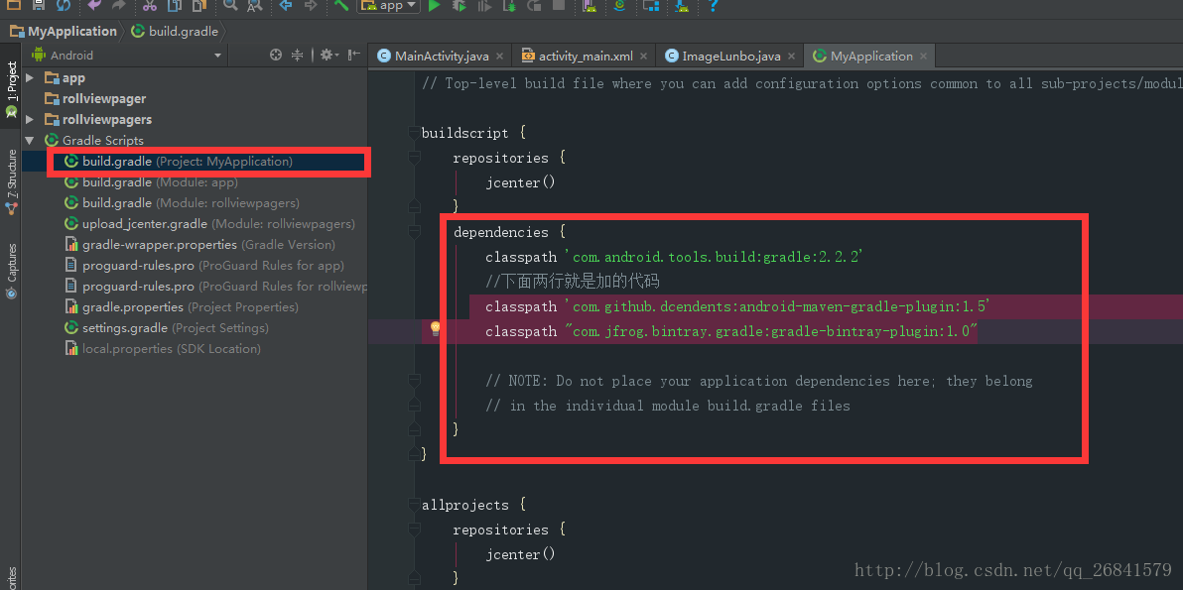This screenshot has width=1183, height=590.
Task: Click the MyApplication breadcrumb
Action: coord(65,31)
